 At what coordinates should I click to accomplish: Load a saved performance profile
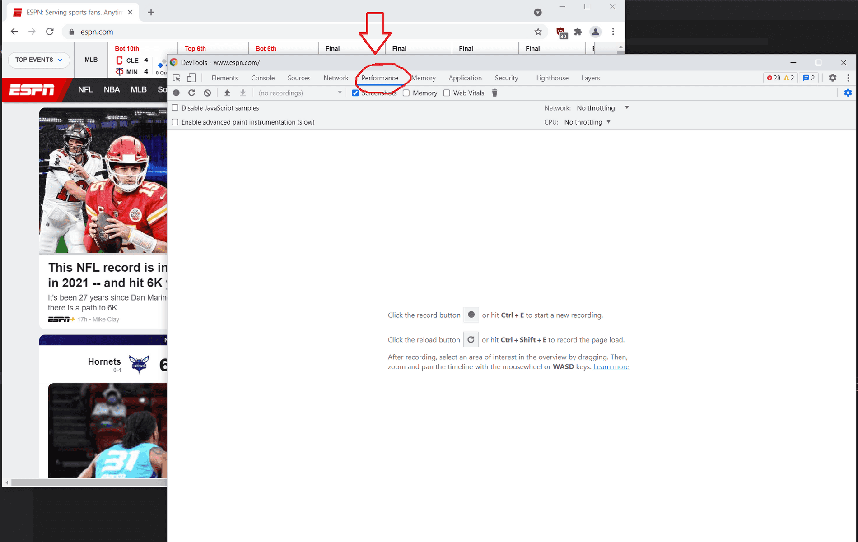(228, 93)
